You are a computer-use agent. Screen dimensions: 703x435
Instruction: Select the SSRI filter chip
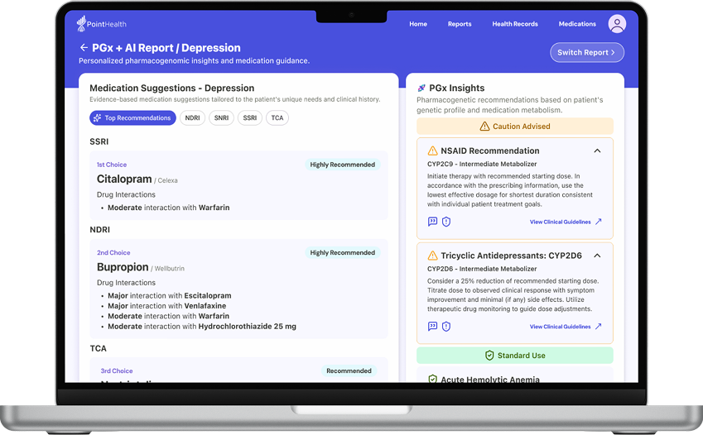(250, 117)
